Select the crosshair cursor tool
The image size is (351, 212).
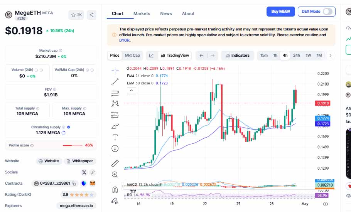click(x=115, y=70)
